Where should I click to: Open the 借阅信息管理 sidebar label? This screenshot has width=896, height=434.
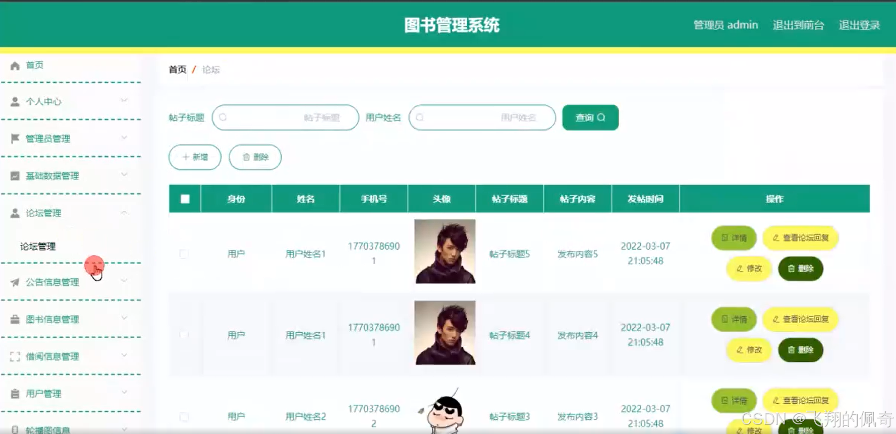click(52, 357)
